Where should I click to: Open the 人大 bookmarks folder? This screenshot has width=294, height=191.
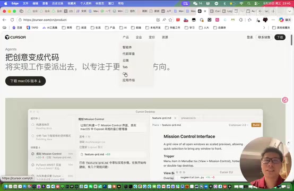coord(204,28)
